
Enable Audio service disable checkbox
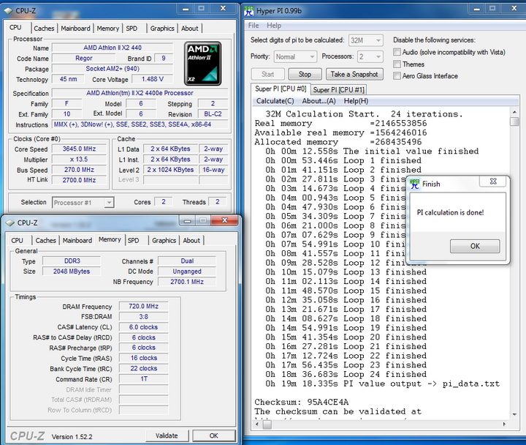[x=397, y=52]
